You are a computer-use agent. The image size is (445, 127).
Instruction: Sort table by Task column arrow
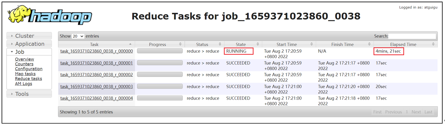[130, 44]
